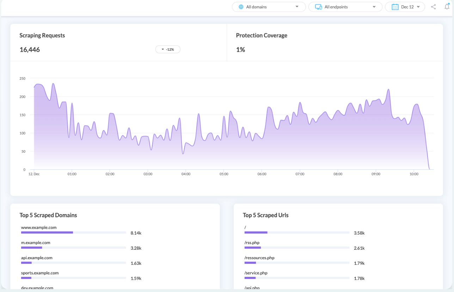This screenshot has height=292, width=454.
Task: Click the 06:00 marker on chart axis
Action: point(262,174)
